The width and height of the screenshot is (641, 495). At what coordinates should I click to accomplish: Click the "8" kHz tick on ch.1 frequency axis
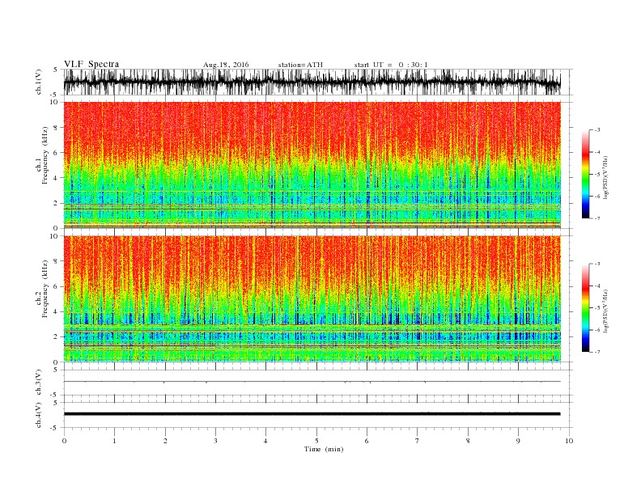[x=57, y=128]
